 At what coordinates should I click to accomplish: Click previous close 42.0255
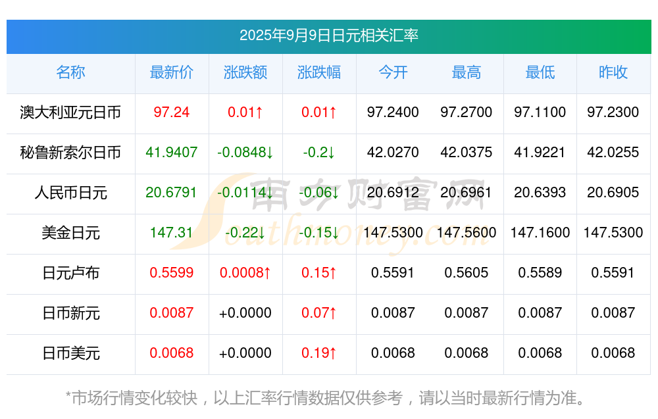point(613,152)
